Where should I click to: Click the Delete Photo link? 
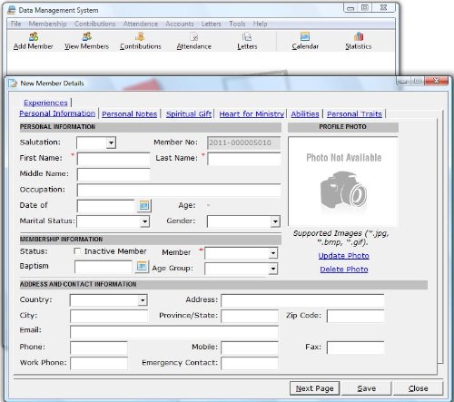[x=344, y=270]
